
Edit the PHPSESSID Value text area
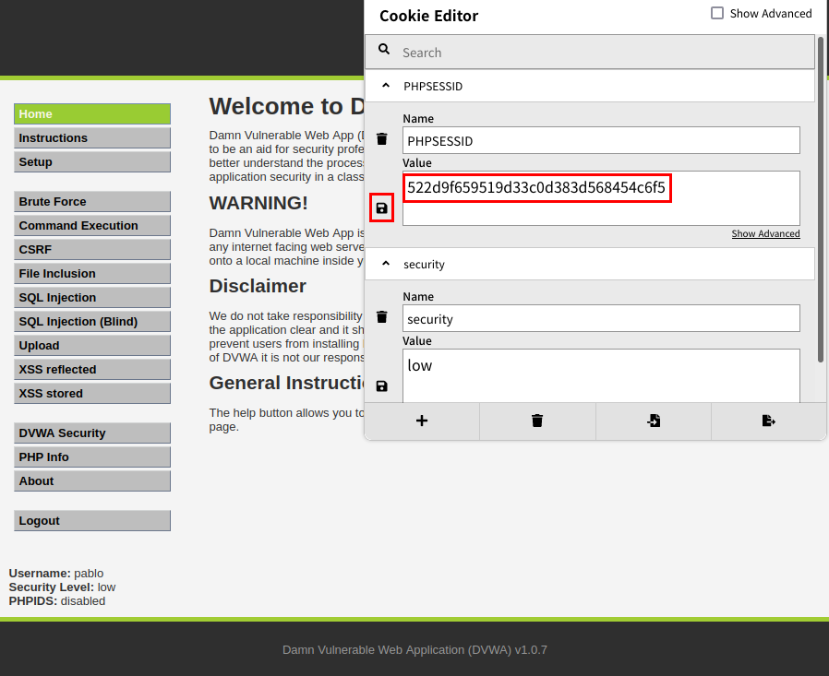coord(601,198)
